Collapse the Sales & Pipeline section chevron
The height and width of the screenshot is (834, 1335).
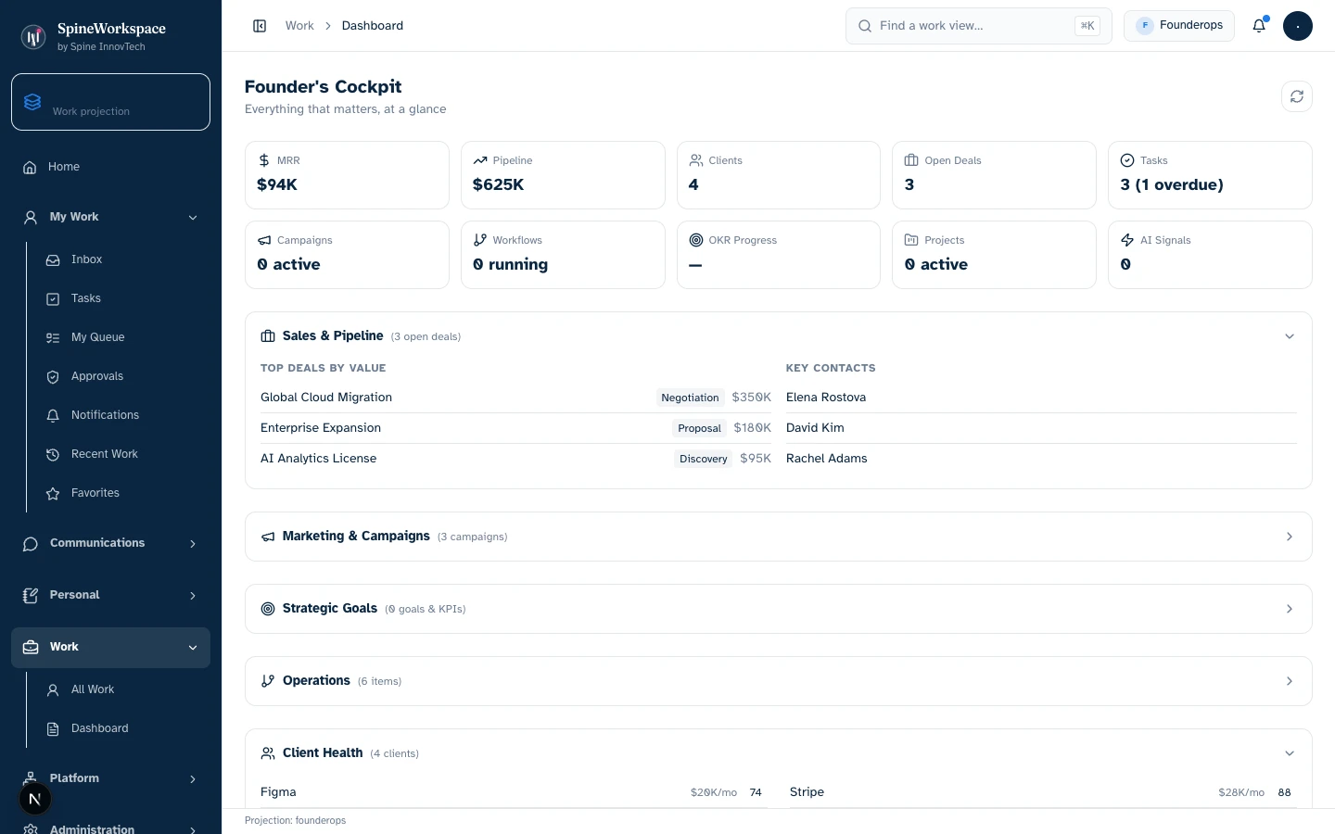coord(1290,336)
